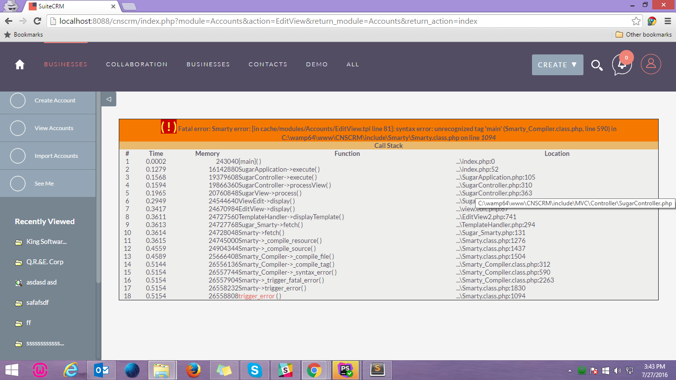Open the CONTACTS menu

(x=268, y=64)
